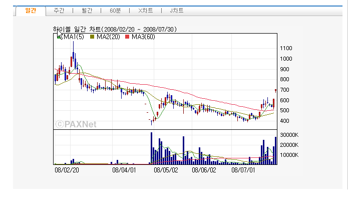Click the 08/02/20 date axis label
The height and width of the screenshot is (201, 348).
[x=67, y=170]
